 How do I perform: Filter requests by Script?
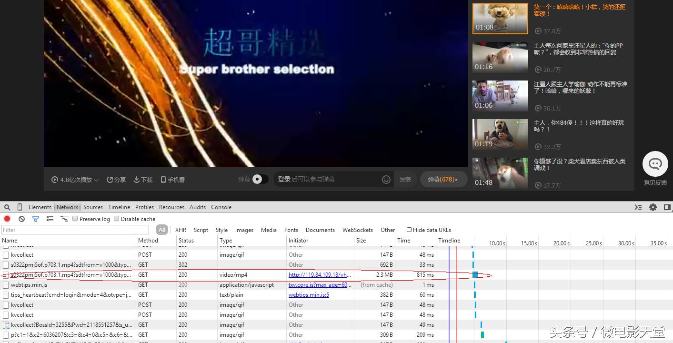click(x=201, y=230)
